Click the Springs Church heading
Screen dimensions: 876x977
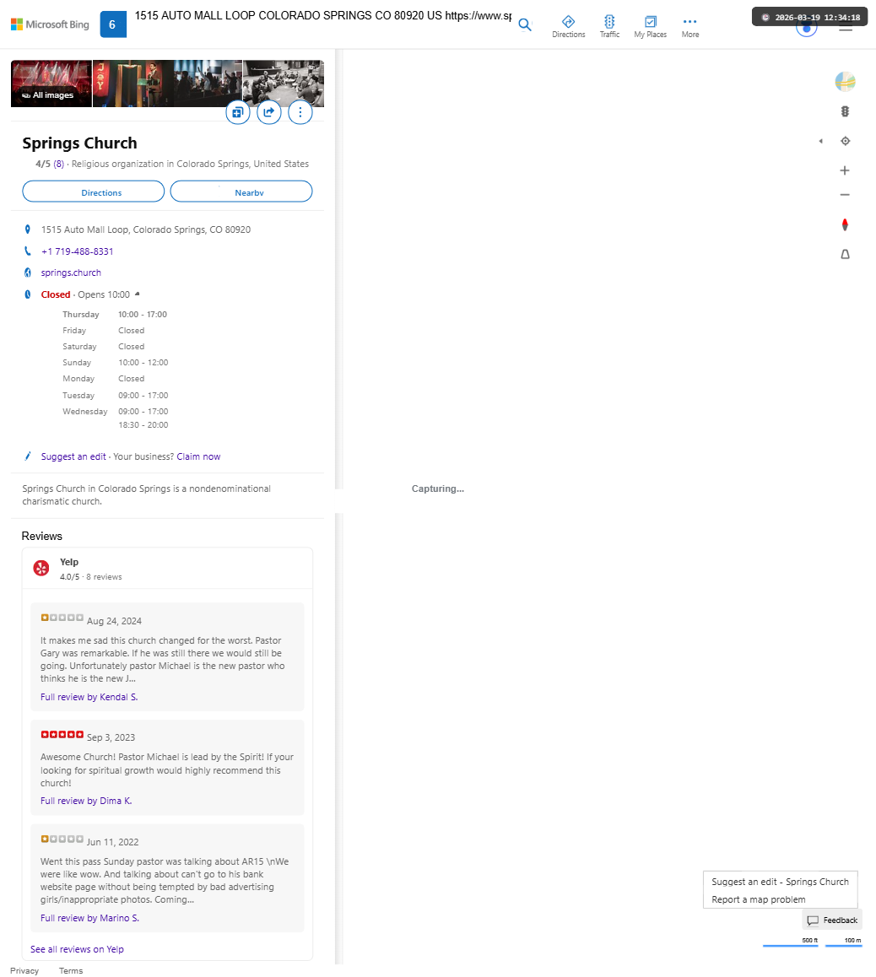click(79, 143)
